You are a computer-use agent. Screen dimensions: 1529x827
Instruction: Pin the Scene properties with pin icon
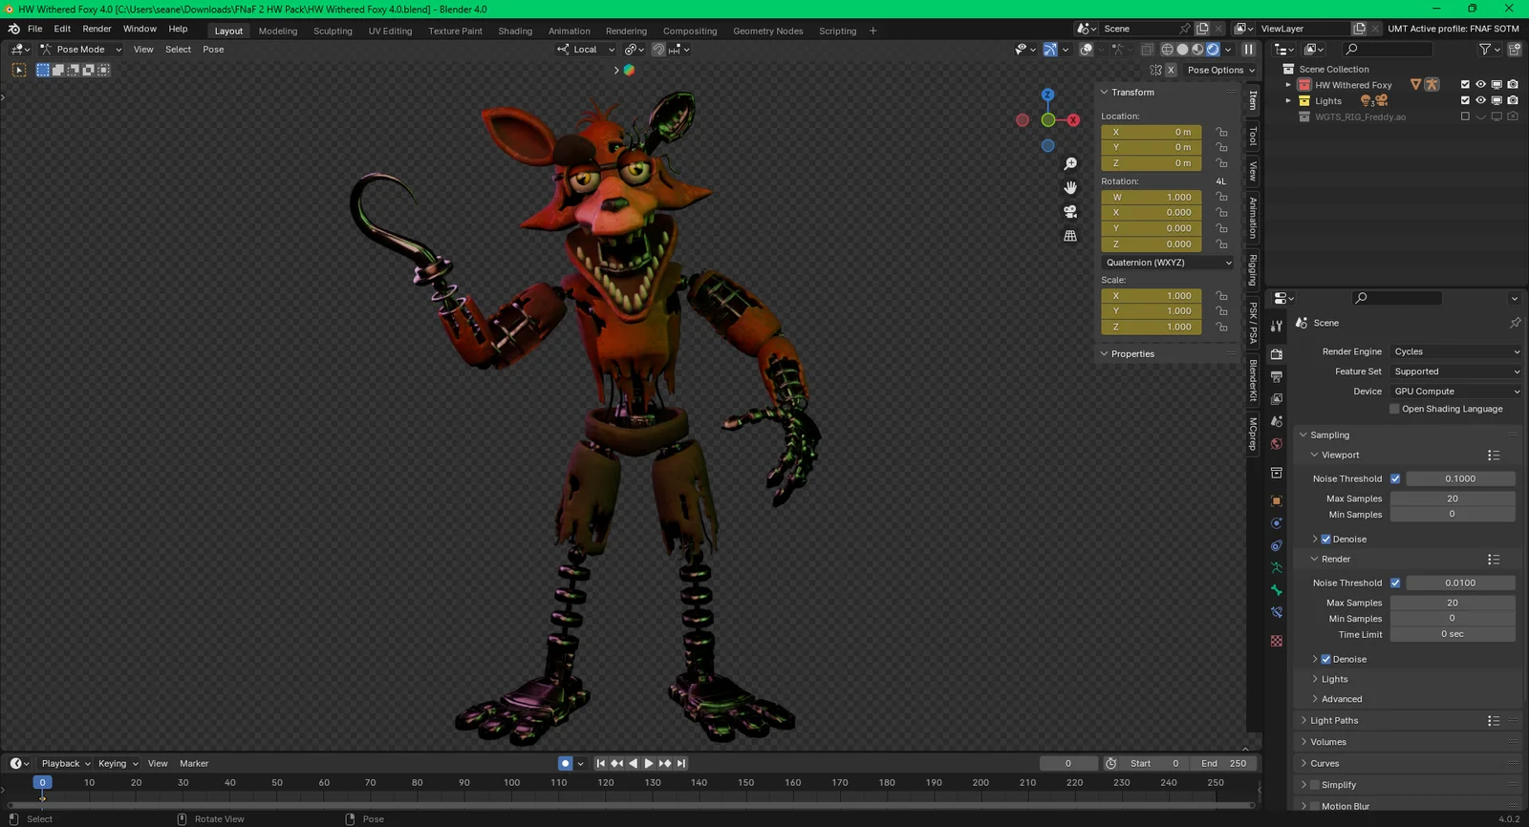point(1515,323)
